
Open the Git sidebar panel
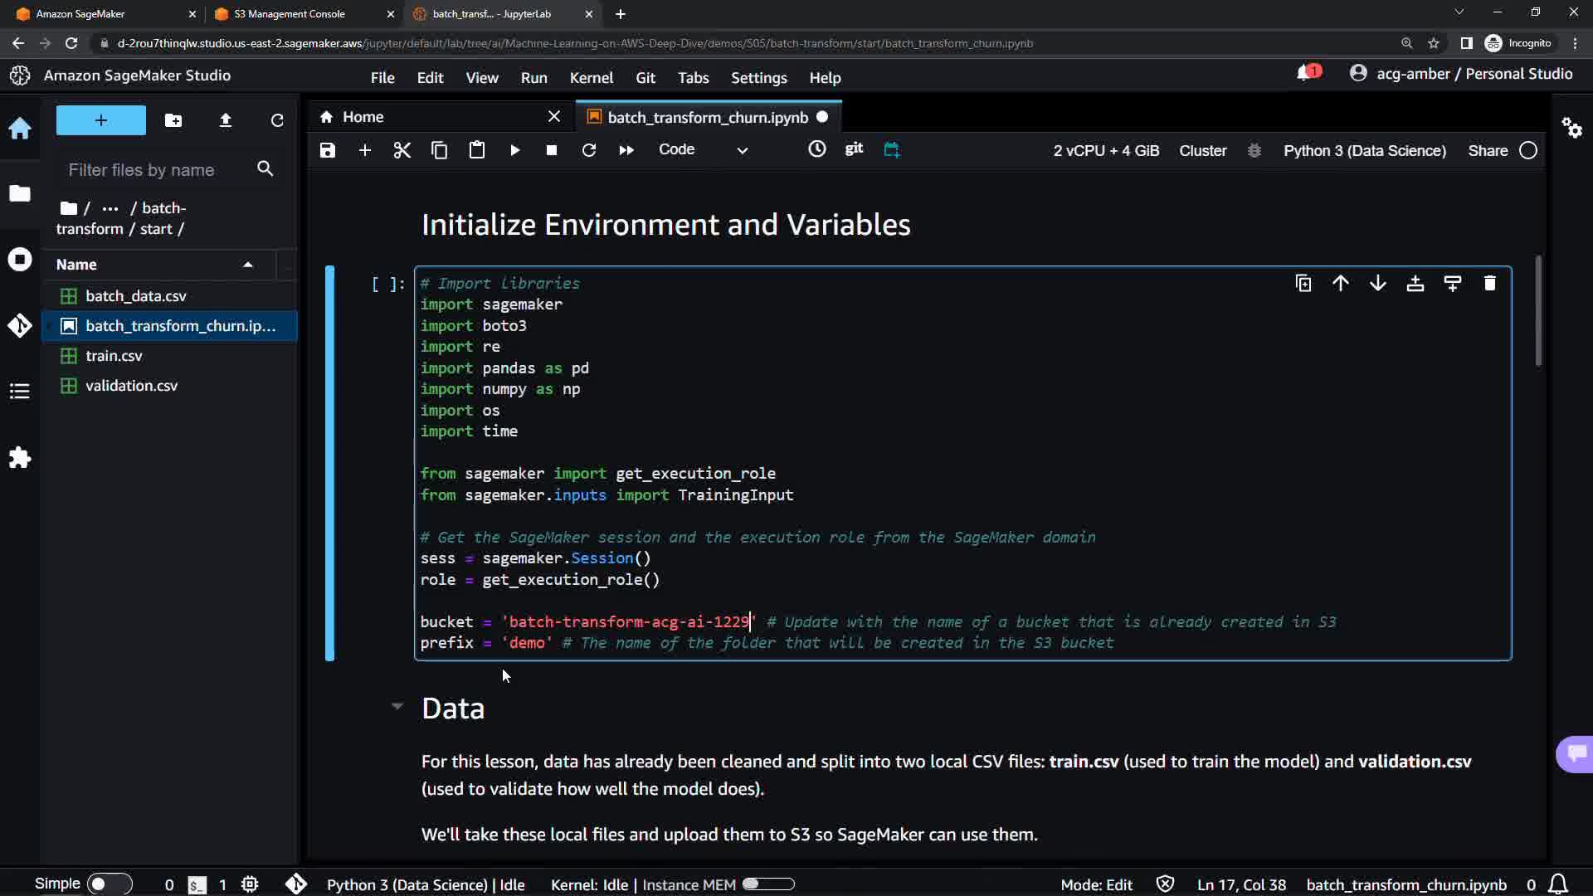point(20,326)
